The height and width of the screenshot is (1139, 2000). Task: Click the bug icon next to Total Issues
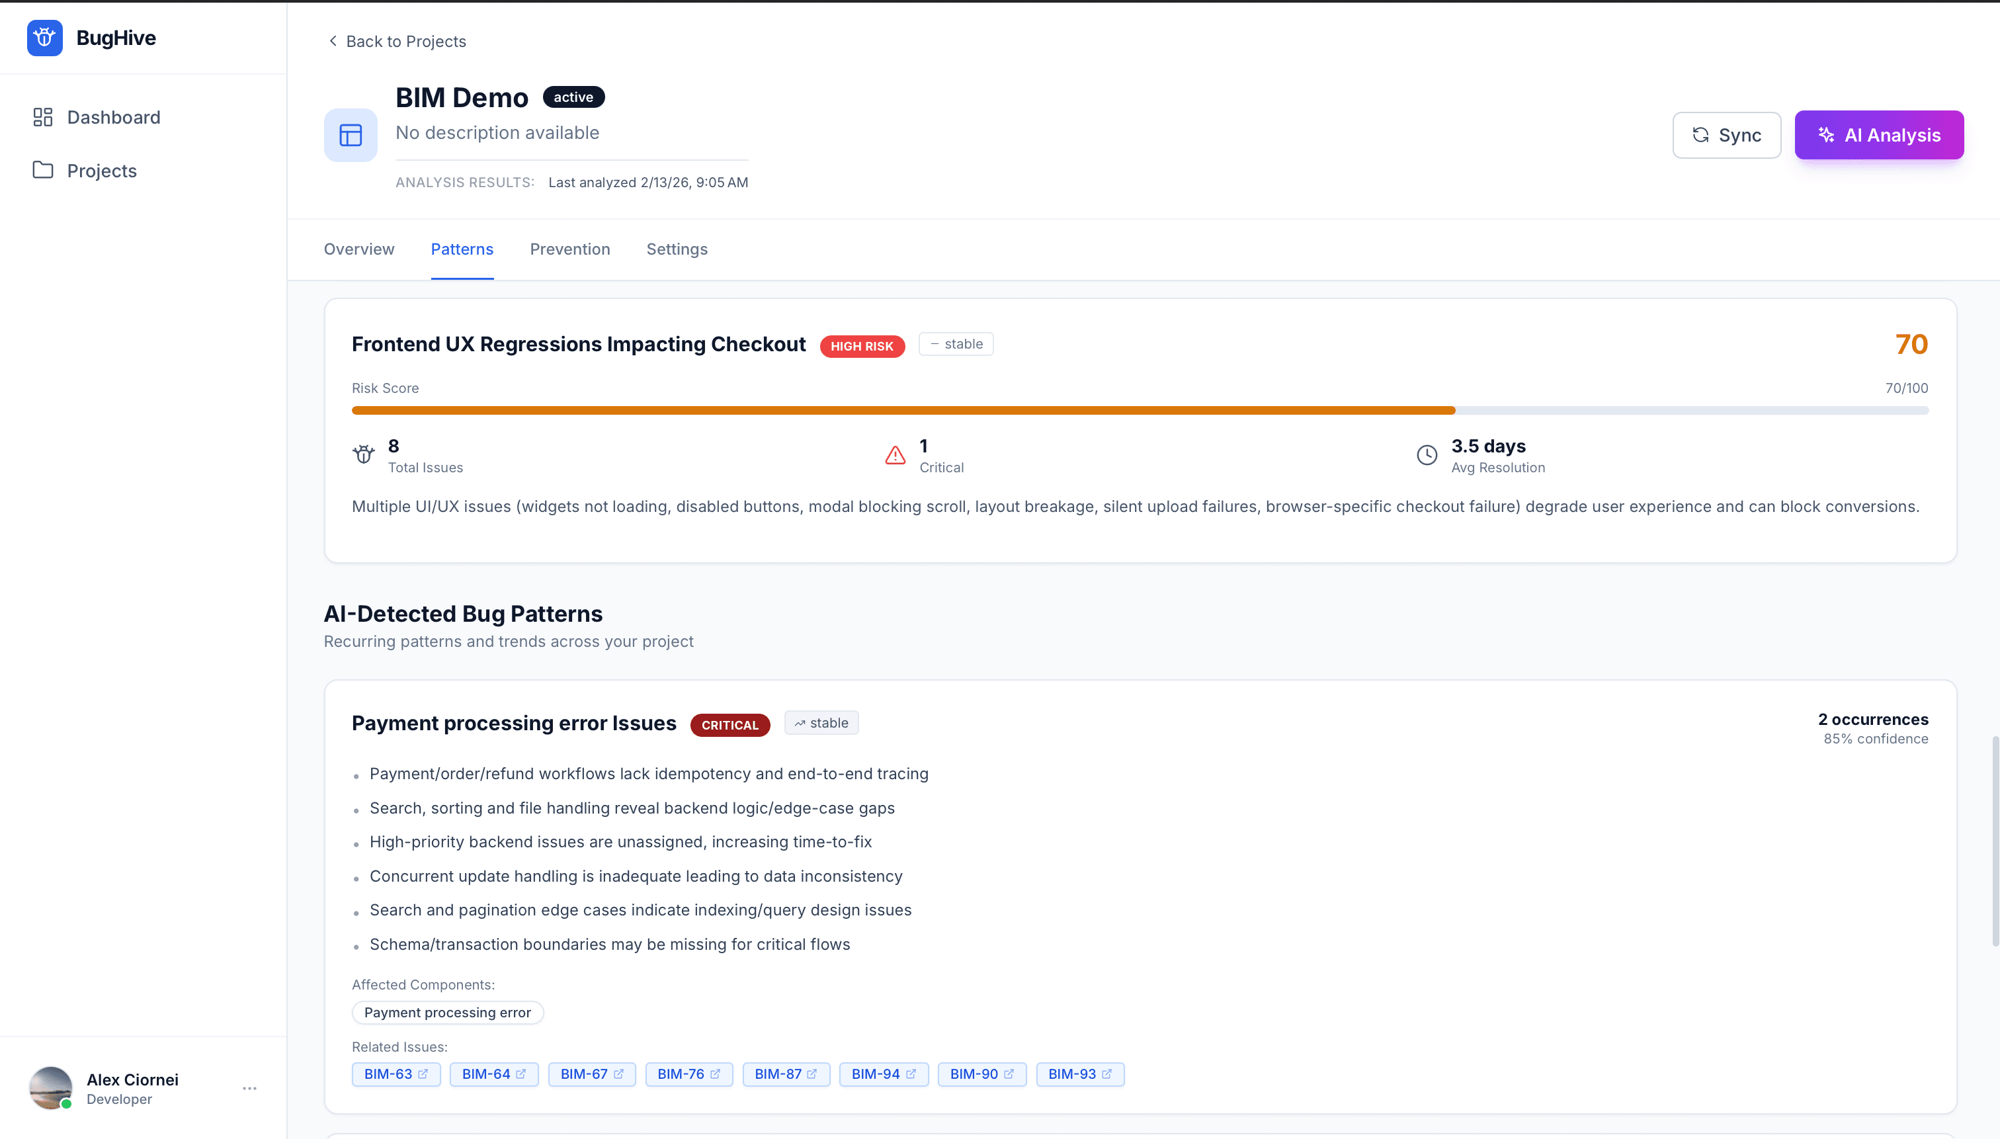click(x=364, y=454)
